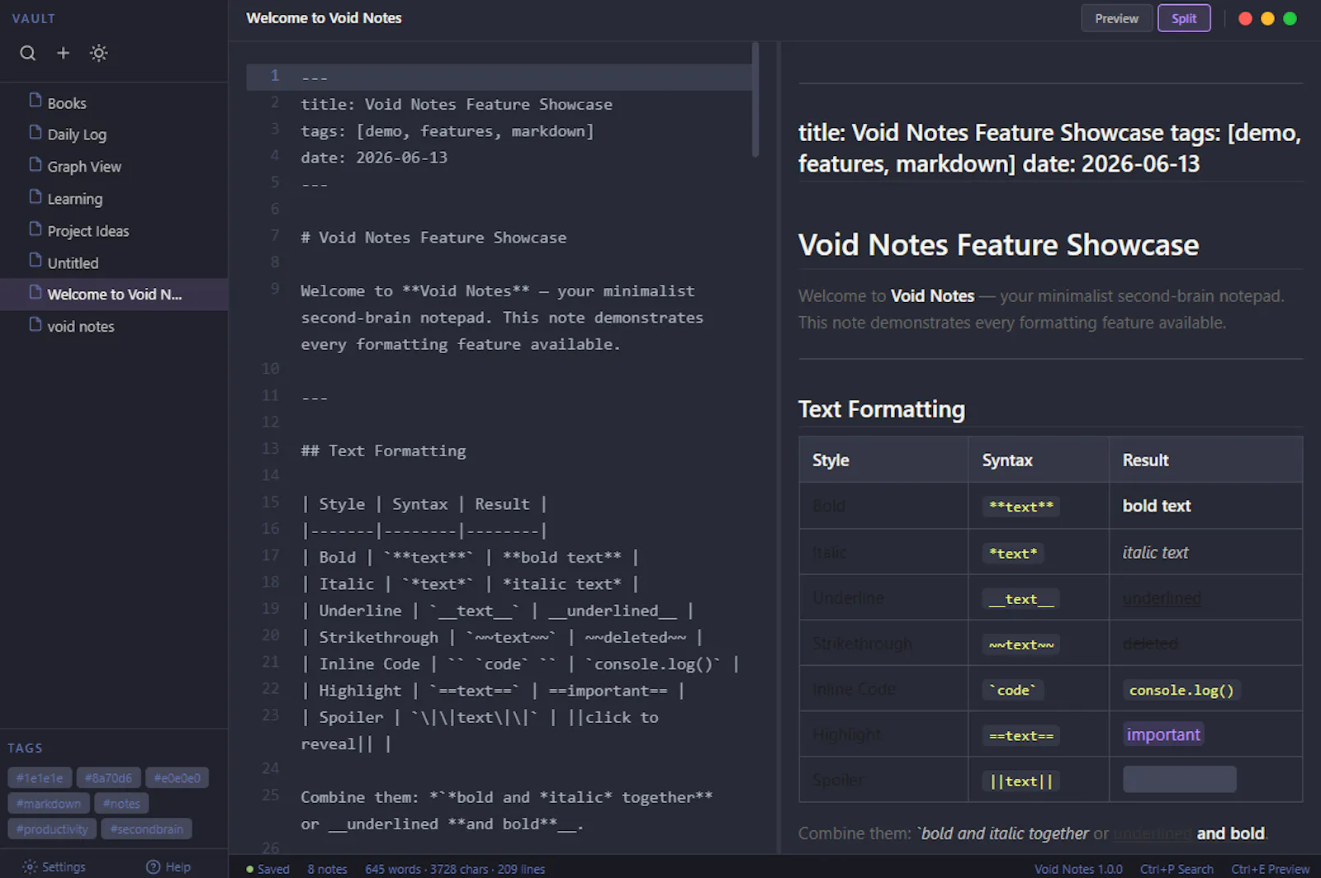The height and width of the screenshot is (878, 1321).
Task: Place cursor on editor line 1
Action: click(499, 77)
